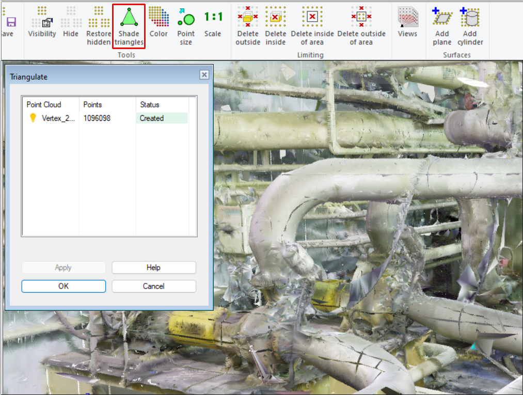Toggle the light bulb for Vertex point cloud
The height and width of the screenshot is (395, 523).
[x=33, y=118]
